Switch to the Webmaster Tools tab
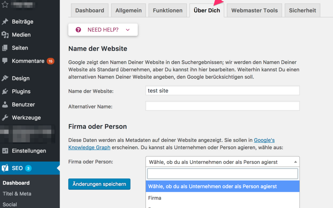Screen dimensions: 333x208 pyautogui.click(x=254, y=10)
